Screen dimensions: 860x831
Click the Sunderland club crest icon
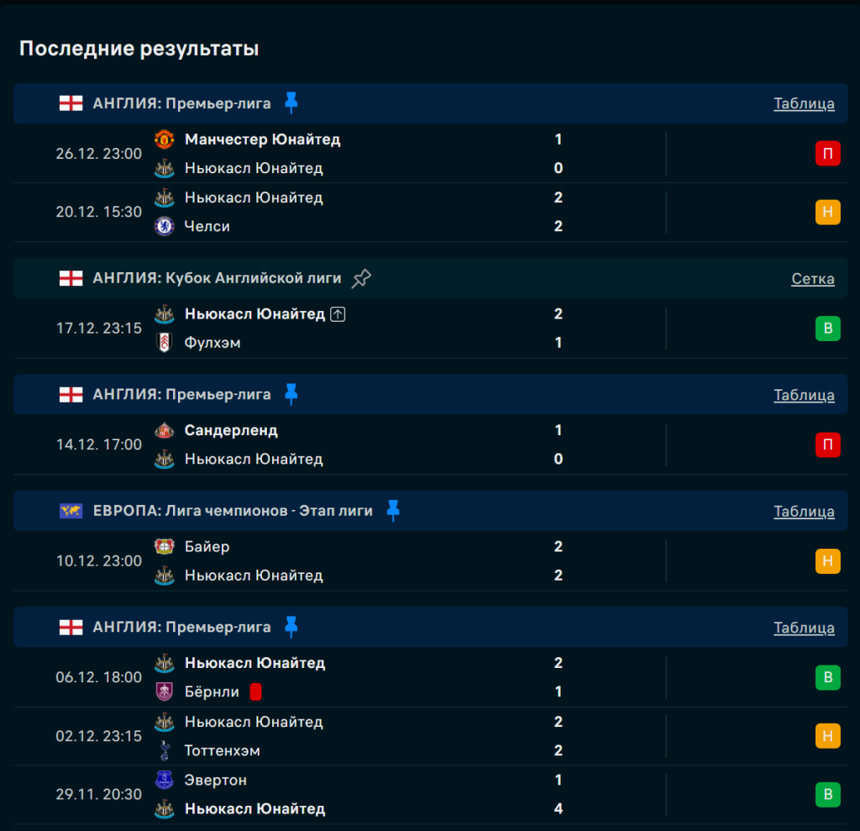pos(165,430)
